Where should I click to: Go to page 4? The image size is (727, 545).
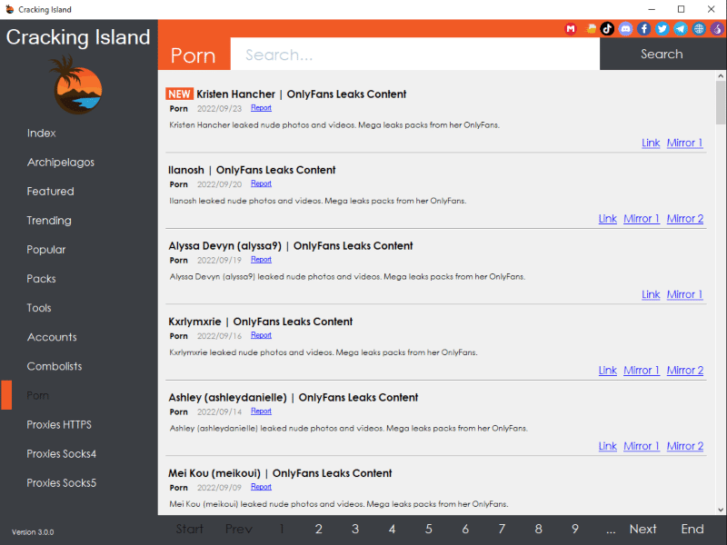[393, 530]
